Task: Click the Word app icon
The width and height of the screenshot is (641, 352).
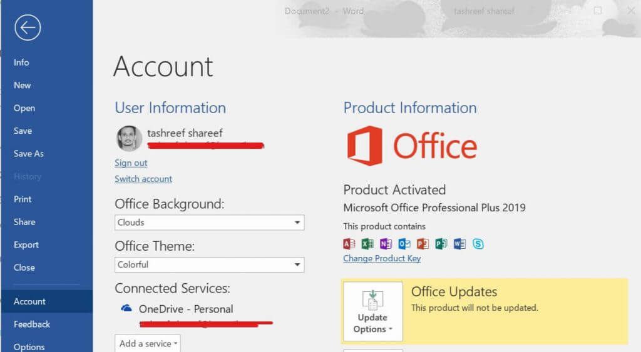Action: pyautogui.click(x=459, y=244)
